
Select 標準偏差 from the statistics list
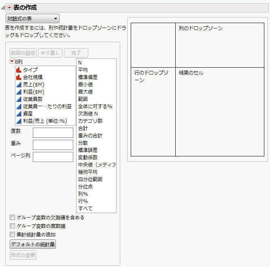pos(87,77)
